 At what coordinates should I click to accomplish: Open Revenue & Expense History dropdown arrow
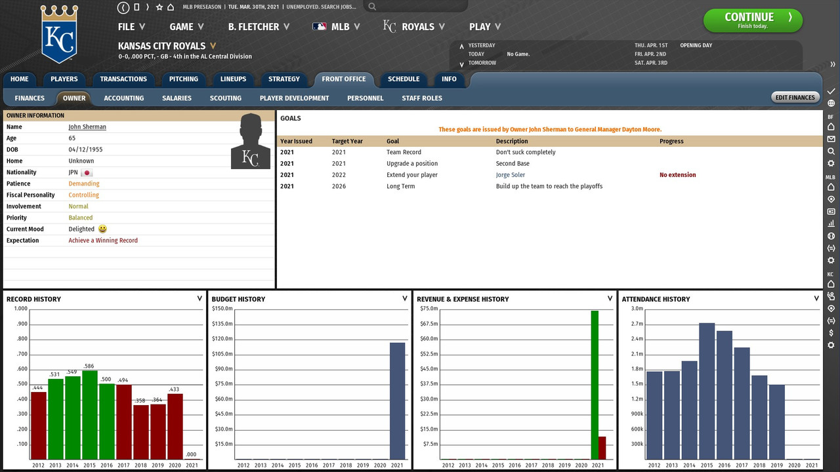[x=610, y=298]
